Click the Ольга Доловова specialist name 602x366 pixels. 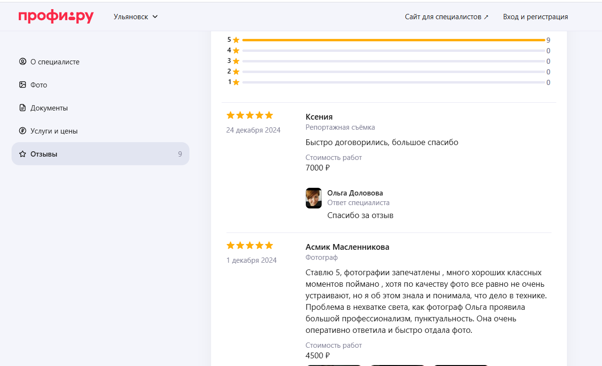click(355, 193)
